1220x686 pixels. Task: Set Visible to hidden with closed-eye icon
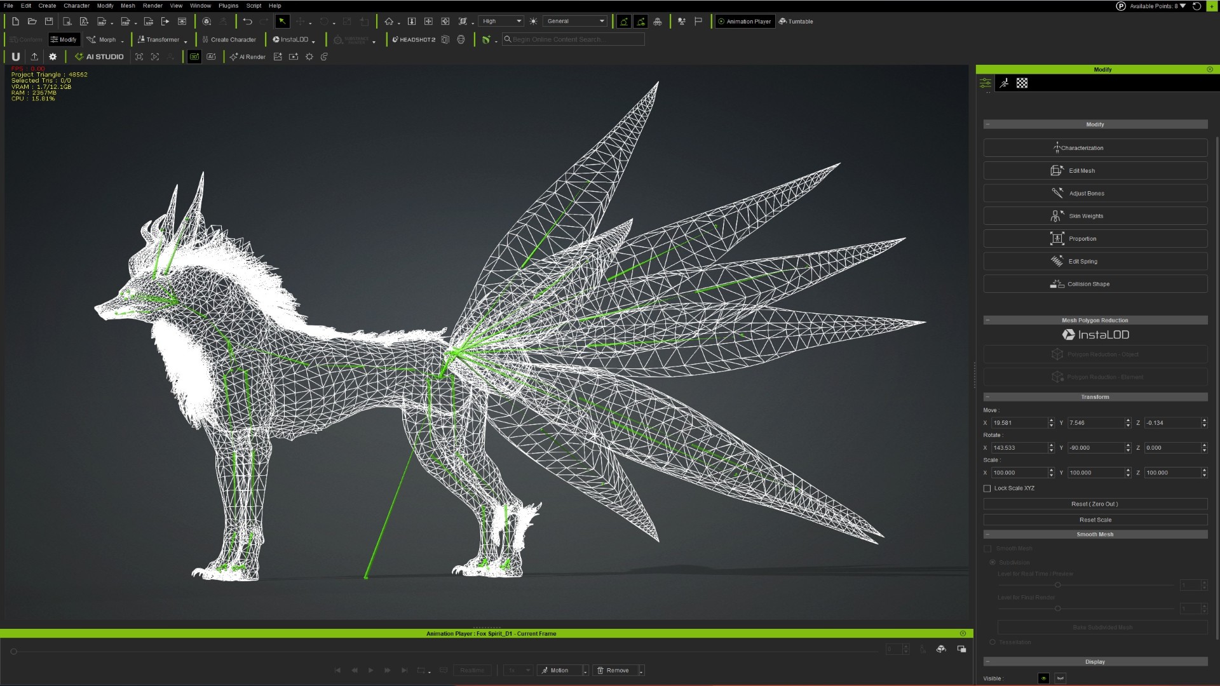[x=1060, y=678]
